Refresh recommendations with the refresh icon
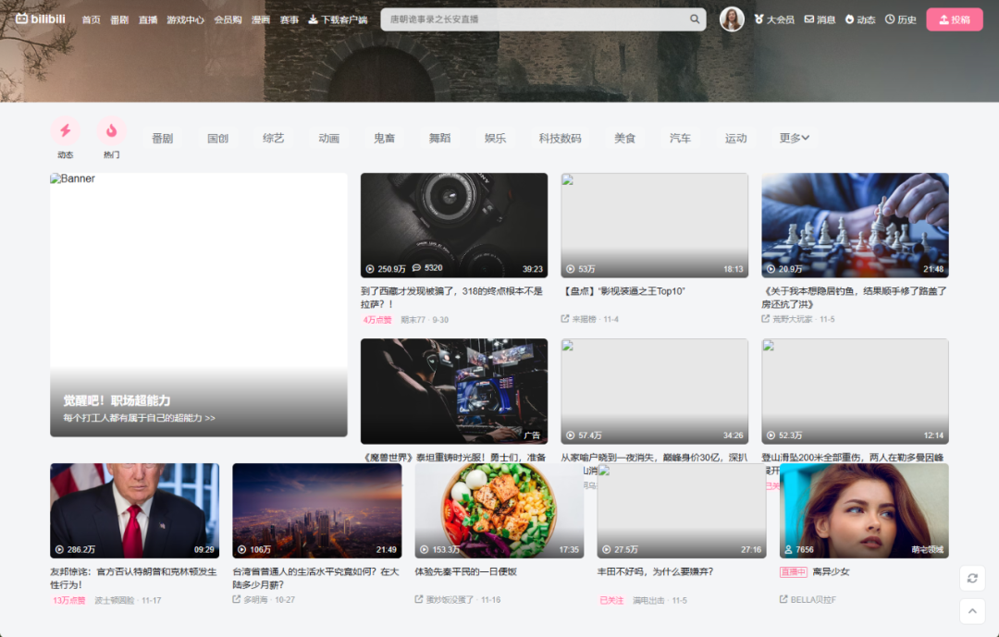999x637 pixels. 972,578
